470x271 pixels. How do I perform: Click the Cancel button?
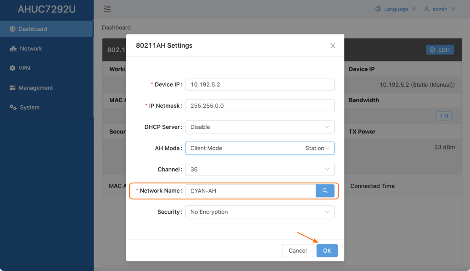[x=297, y=251]
